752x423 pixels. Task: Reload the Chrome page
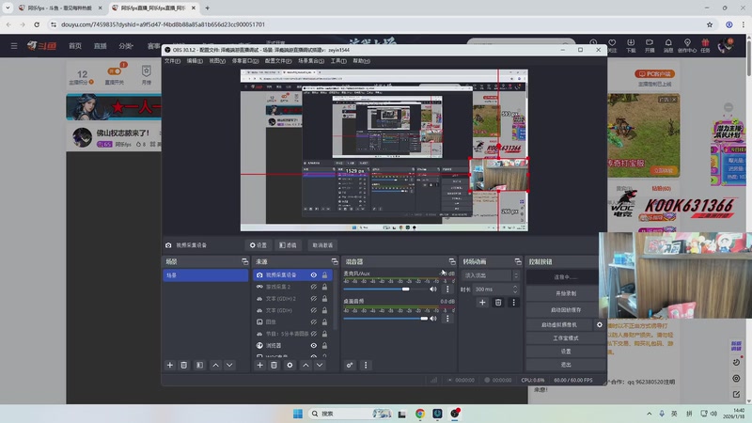point(37,24)
